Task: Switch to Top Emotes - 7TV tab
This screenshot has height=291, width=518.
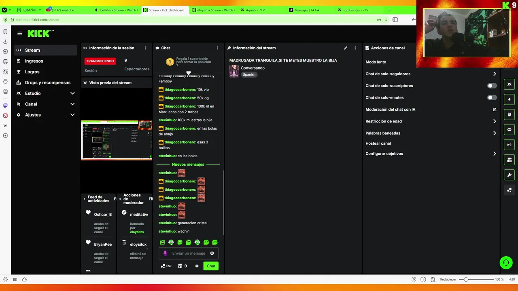Action: coord(359,10)
